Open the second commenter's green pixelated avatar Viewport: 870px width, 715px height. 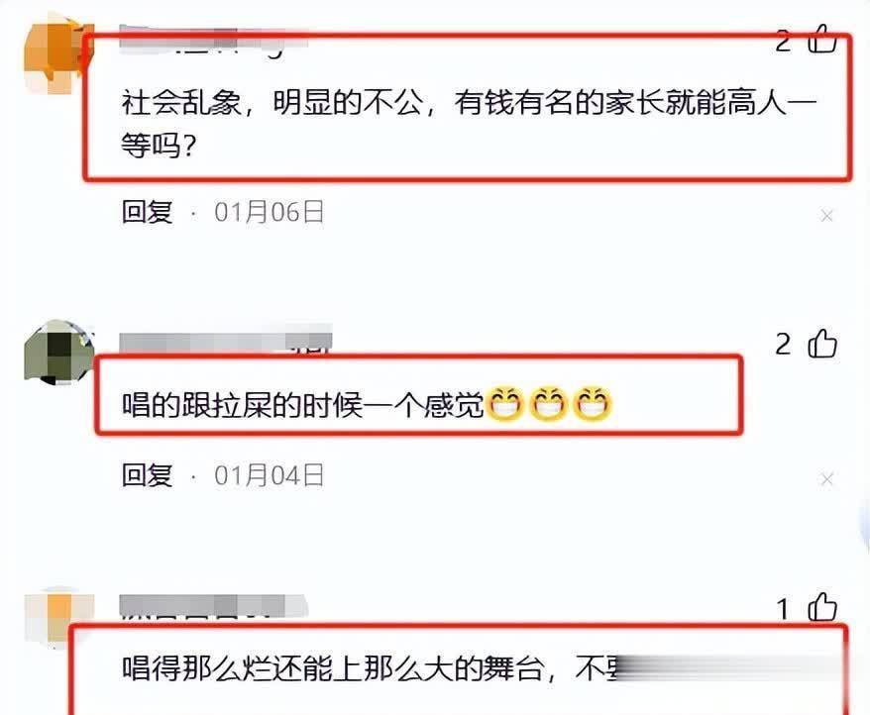tap(58, 352)
